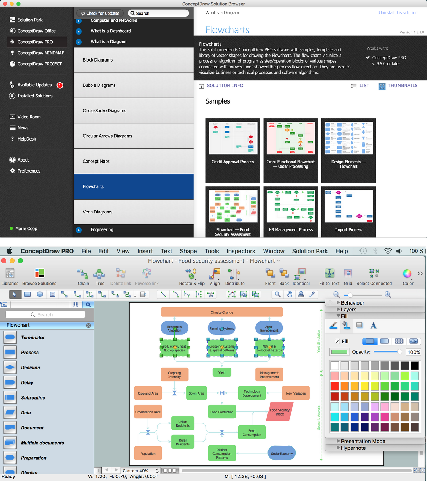Image resolution: width=427 pixels, height=481 pixels.
Task: Open SOLUTION INFO section
Action: tap(221, 86)
